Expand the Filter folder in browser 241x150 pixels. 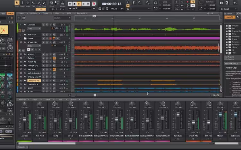(x=227, y=53)
